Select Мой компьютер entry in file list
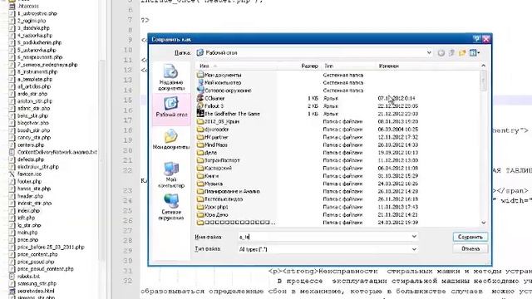The width and height of the screenshot is (532, 299). tap(219, 83)
